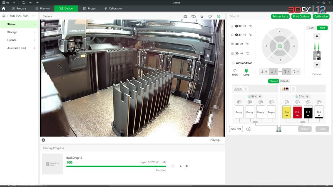
Task: Click the home icon in top bar
Action: click(x=4, y=8)
